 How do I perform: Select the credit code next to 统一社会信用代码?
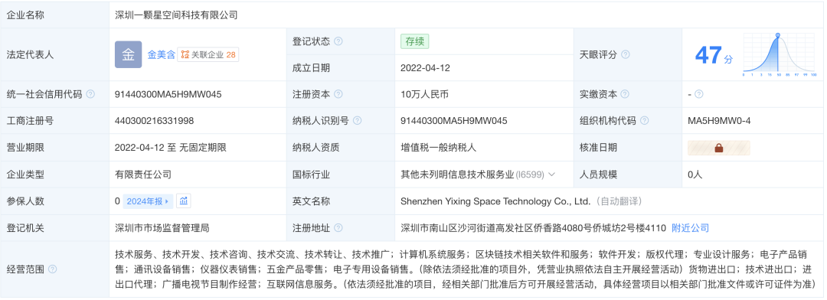[x=168, y=94]
